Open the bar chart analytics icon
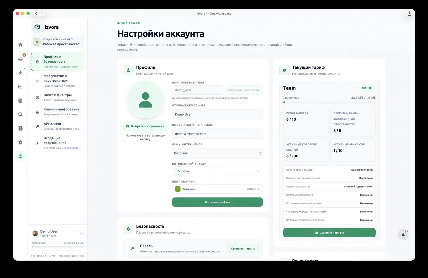The width and height of the screenshot is (428, 278). click(x=20, y=87)
